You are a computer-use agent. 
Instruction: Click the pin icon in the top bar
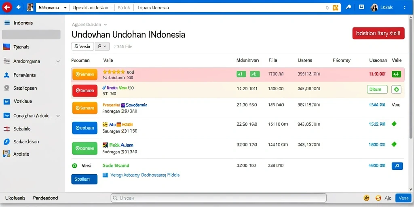coord(348,7)
